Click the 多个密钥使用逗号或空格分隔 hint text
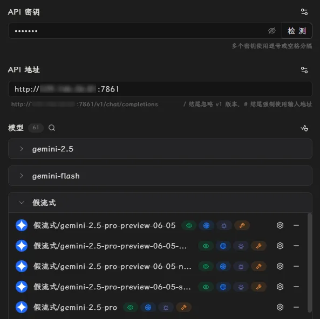This screenshot has height=319, width=320. point(271,46)
